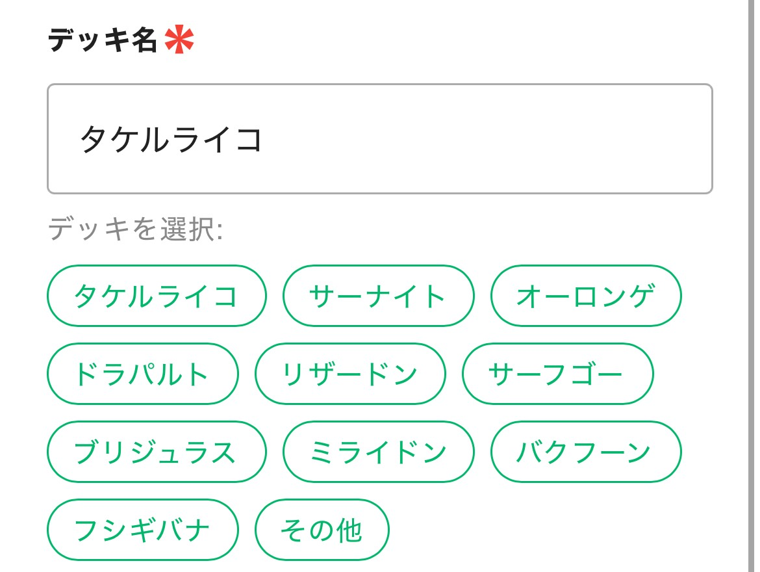The height and width of the screenshot is (572, 760).
Task: Tap the first chip in the second row
Action: pos(142,374)
